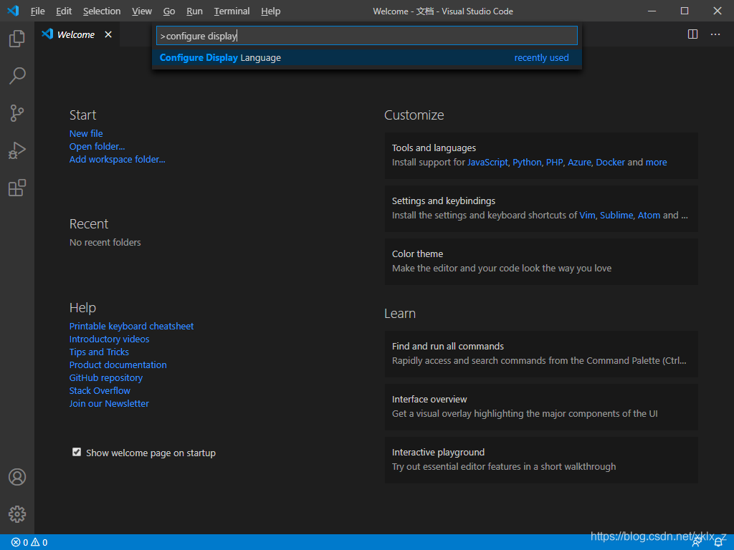Click the VS Code logo in title bar
The image size is (734, 550).
(13, 10)
